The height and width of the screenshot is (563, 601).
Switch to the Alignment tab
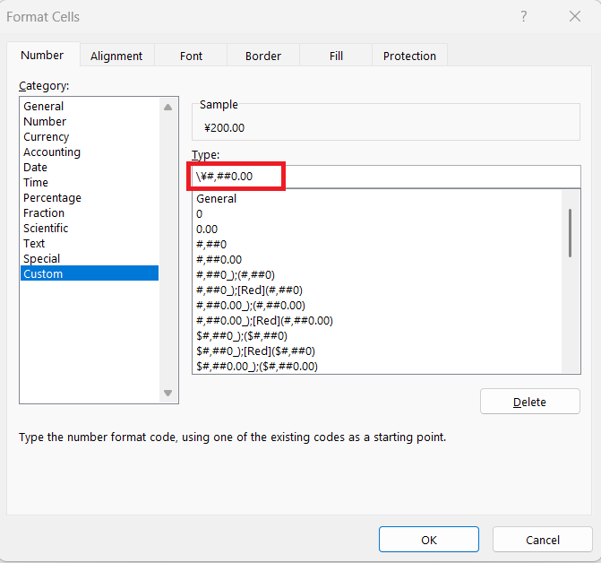point(116,56)
